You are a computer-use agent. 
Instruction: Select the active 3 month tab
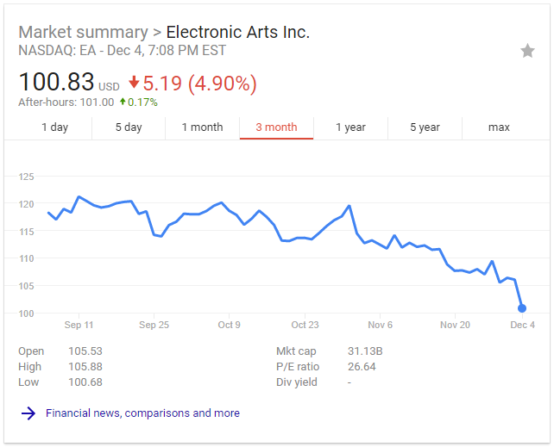click(276, 127)
